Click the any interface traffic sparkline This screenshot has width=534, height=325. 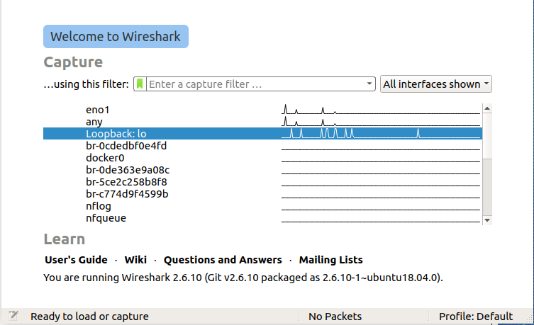[x=381, y=121]
